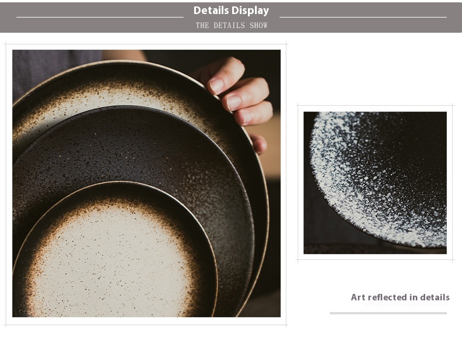Click the white line right of the heading

363,18
